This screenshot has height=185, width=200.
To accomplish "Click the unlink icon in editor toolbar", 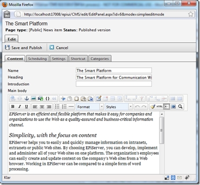I will tap(20, 98).
